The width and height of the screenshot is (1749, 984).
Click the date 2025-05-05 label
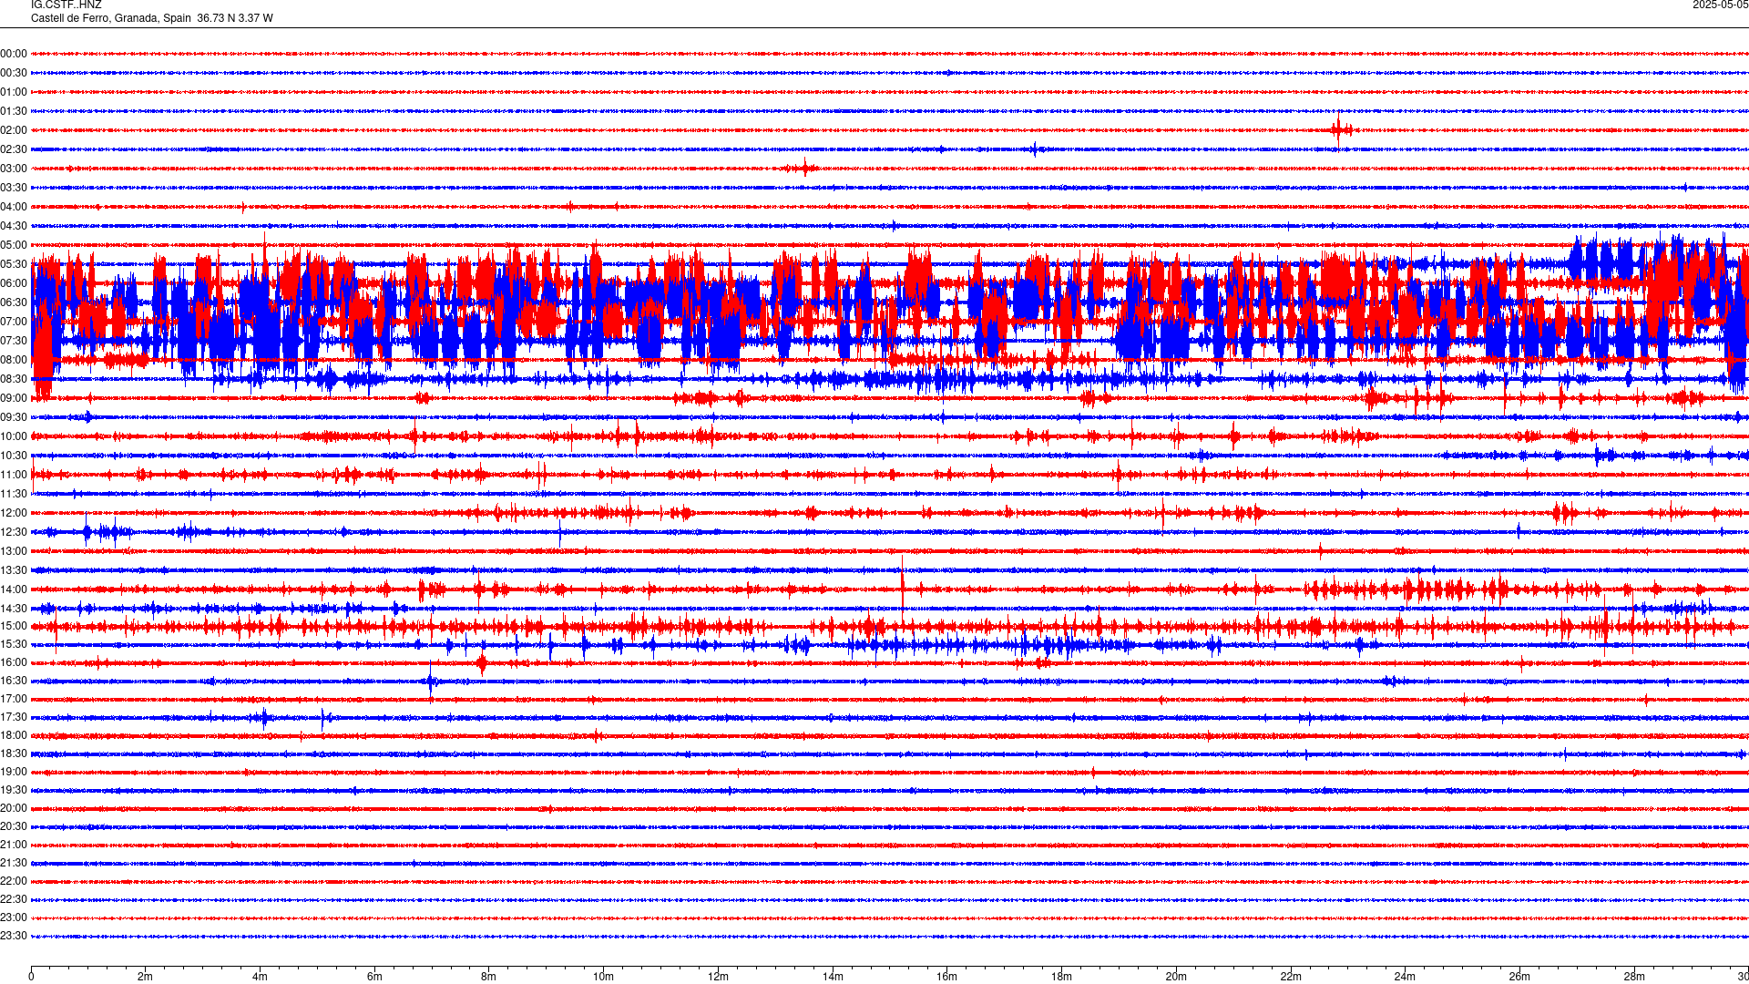[x=1720, y=5]
